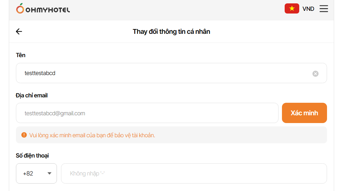This screenshot has height=191, width=346.
Task: Click the Tên field label
Action: pyautogui.click(x=21, y=55)
